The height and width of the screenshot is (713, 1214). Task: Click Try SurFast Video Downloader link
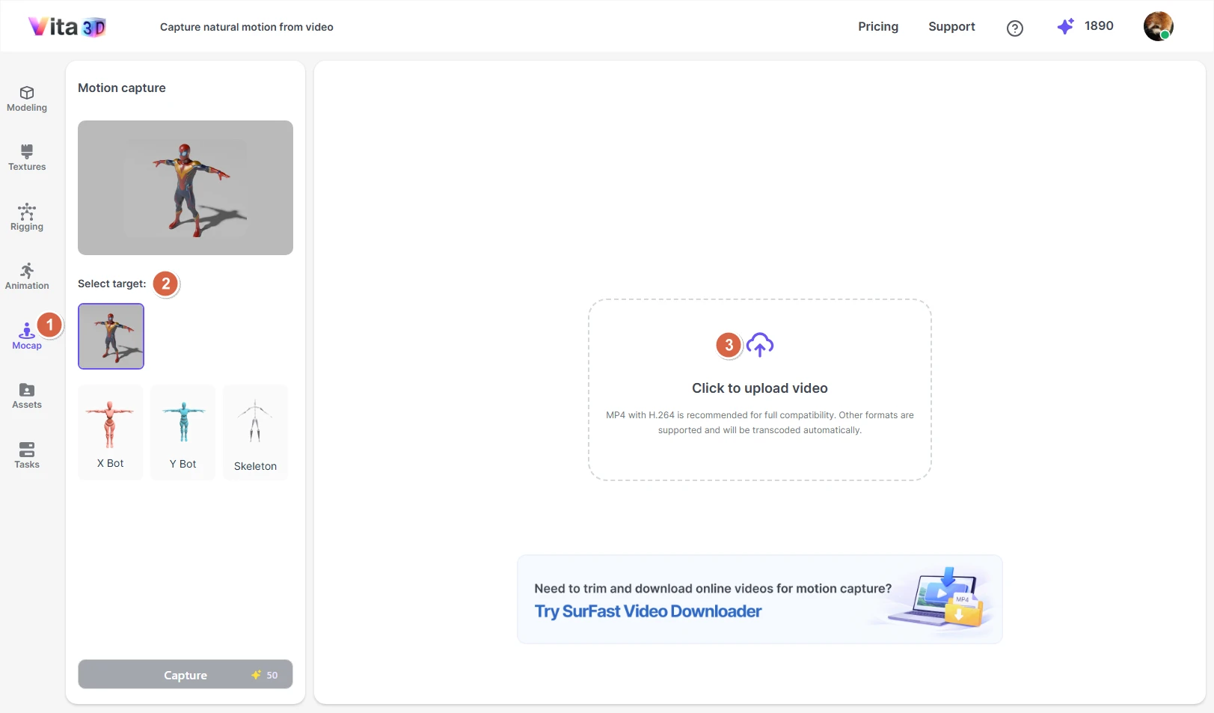(648, 611)
